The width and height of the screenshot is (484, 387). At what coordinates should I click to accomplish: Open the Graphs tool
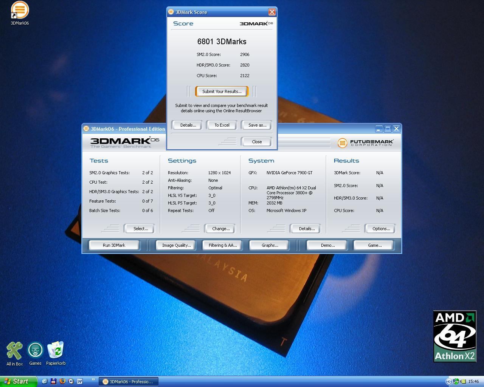click(270, 245)
